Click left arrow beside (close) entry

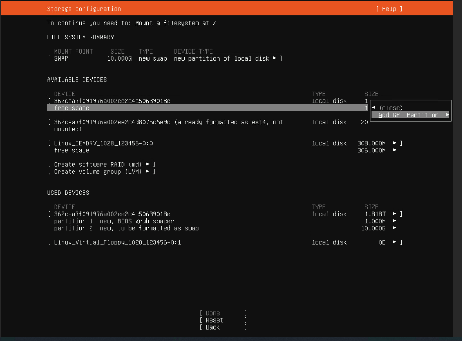374,108
